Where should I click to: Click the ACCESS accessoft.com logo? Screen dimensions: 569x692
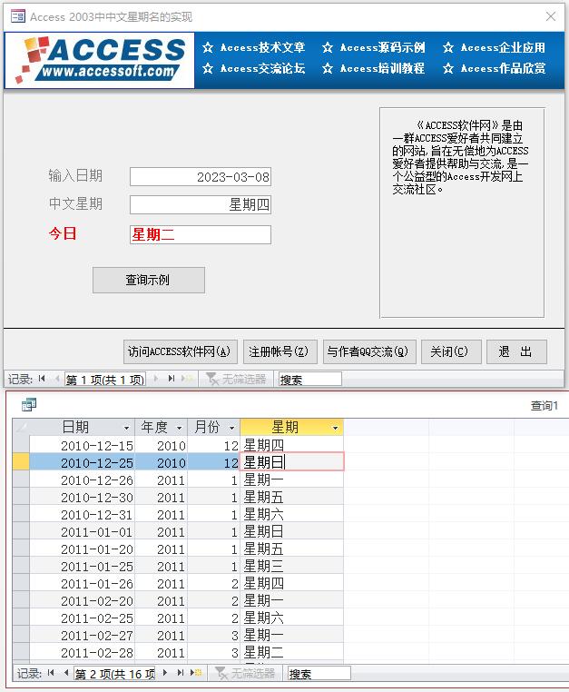tap(100, 60)
